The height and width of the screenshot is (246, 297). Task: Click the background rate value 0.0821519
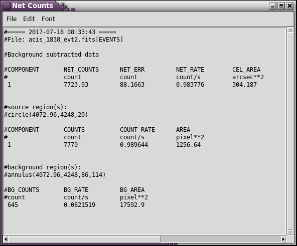(79, 205)
